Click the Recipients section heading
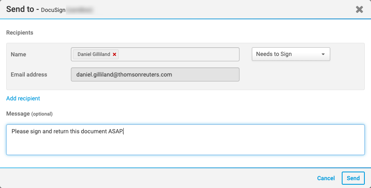 click(x=20, y=32)
